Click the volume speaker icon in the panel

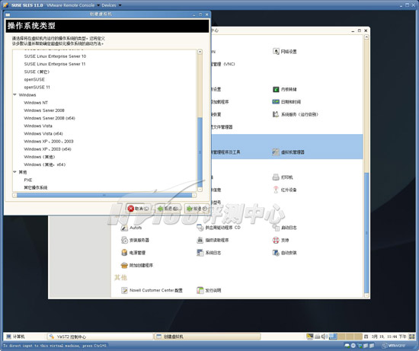(x=325, y=337)
